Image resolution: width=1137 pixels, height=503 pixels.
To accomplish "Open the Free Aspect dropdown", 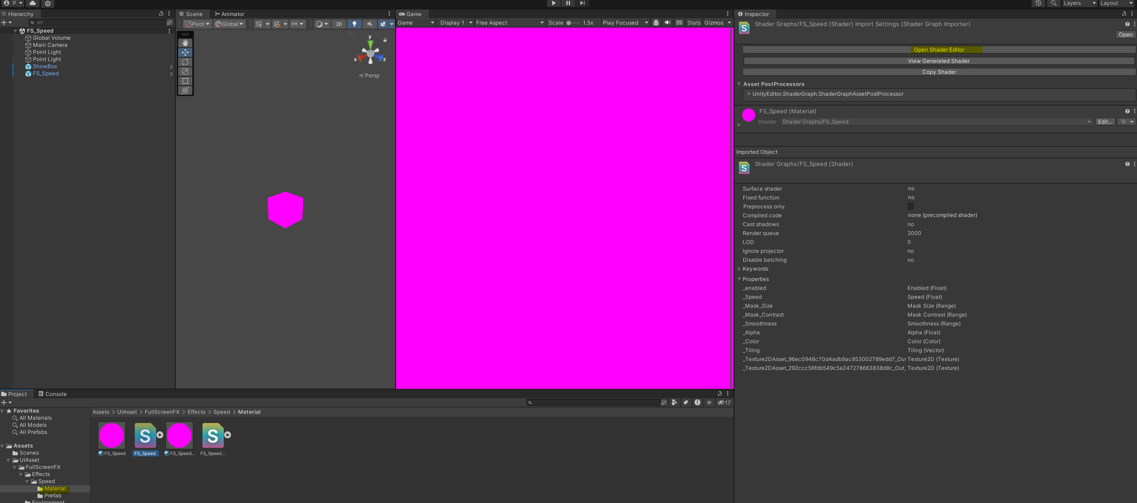I will [x=509, y=23].
